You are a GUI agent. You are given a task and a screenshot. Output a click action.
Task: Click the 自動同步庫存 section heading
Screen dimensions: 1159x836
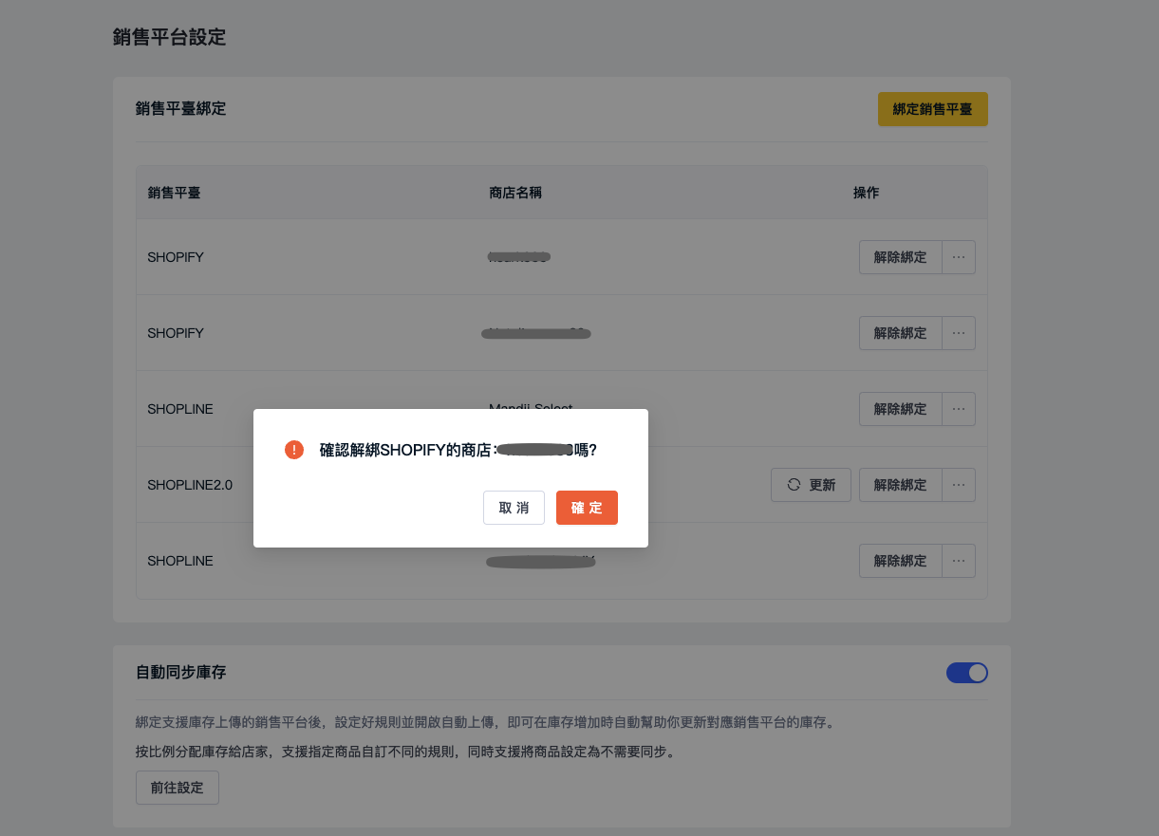[180, 672]
